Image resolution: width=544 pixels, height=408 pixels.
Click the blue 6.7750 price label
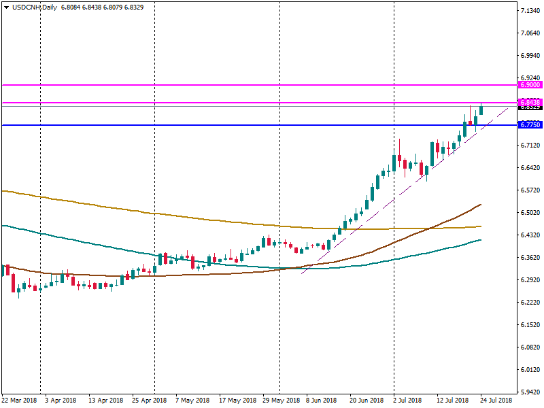(530, 125)
